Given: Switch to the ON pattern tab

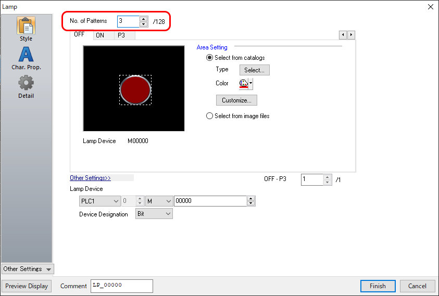Looking at the screenshot, I should (x=99, y=35).
